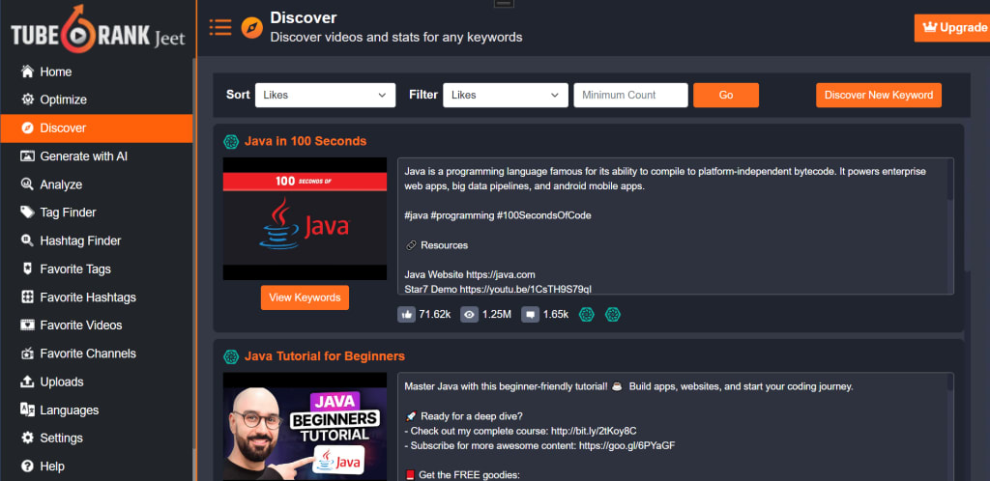
Task: Click the Favorite Channels TV icon
Action: coord(27,354)
